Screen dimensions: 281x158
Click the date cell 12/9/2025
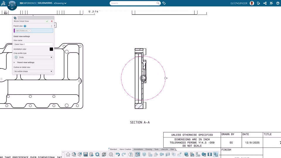[252, 142]
